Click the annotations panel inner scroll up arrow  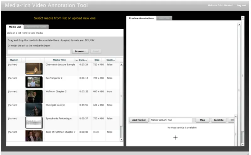pyautogui.click(x=239, y=24)
